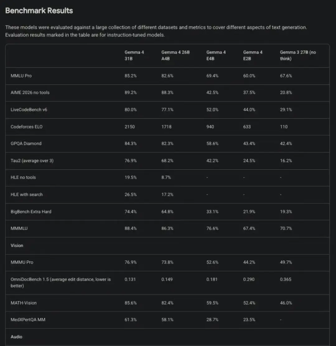Click the LiveCodeBench v6 row label

29,110
